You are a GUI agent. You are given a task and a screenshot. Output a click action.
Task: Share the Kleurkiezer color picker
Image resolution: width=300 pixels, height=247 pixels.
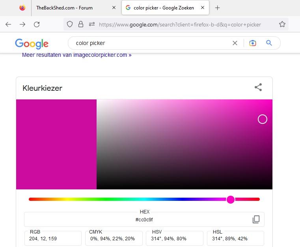coord(258,88)
